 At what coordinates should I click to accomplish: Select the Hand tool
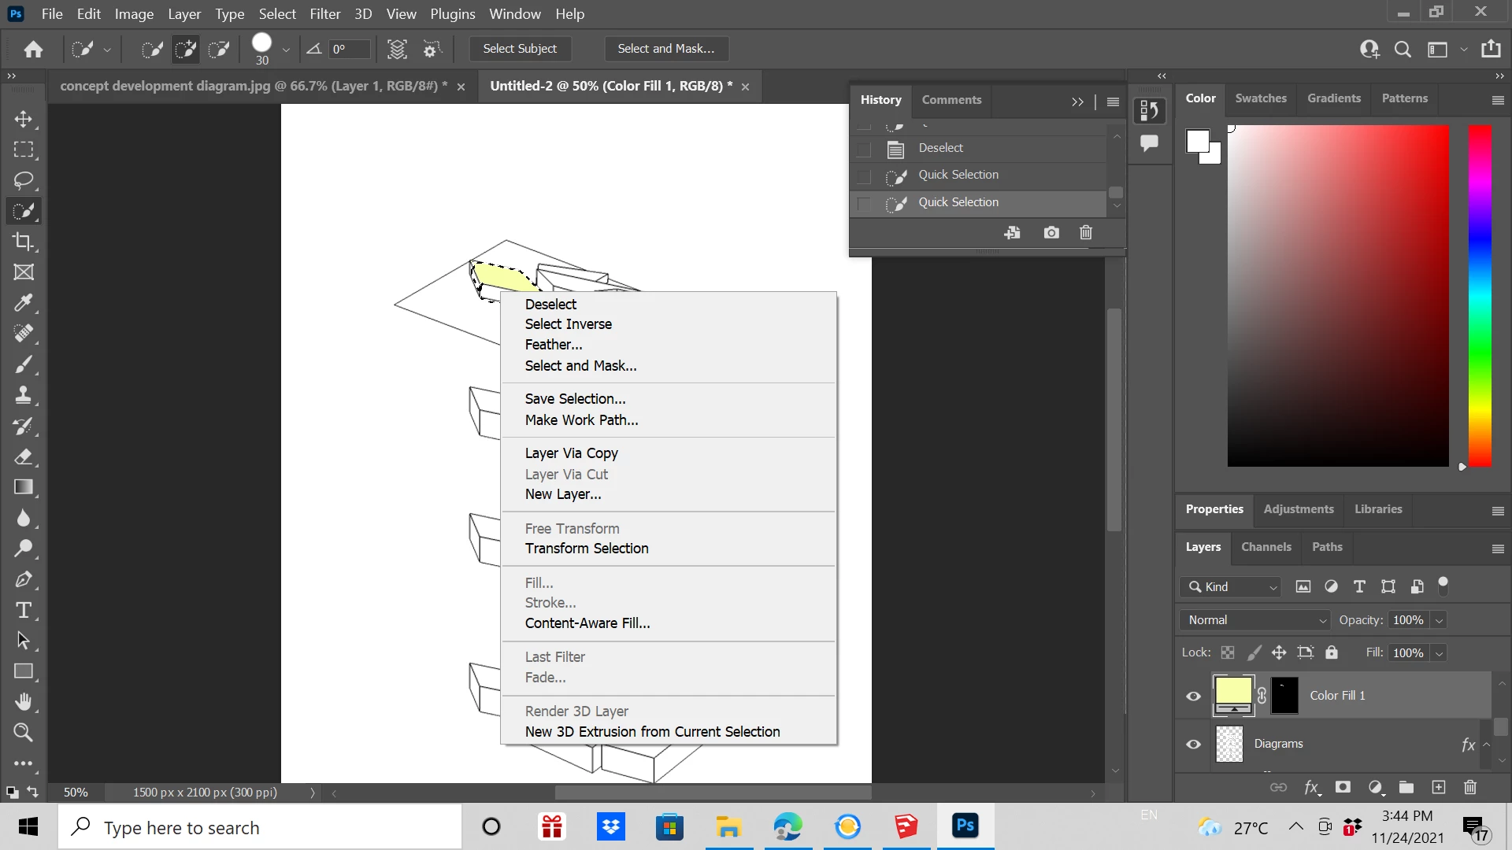(x=24, y=701)
